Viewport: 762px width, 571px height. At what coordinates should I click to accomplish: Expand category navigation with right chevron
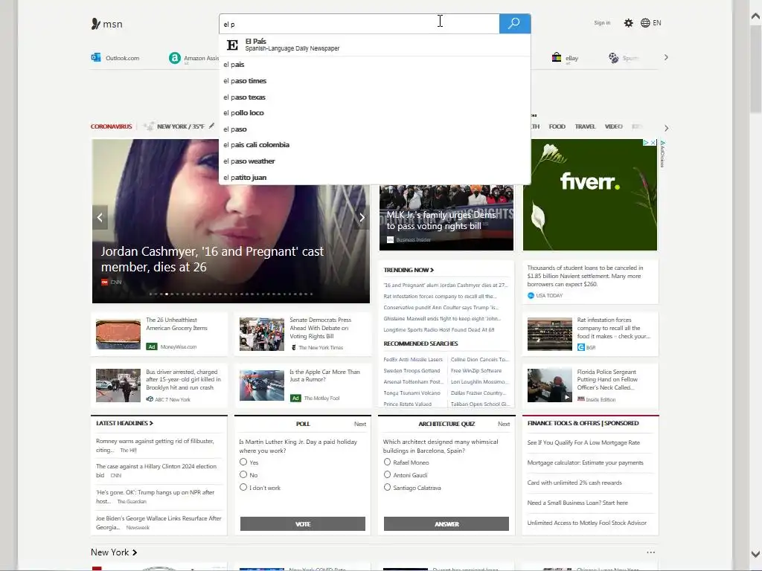[666, 128]
